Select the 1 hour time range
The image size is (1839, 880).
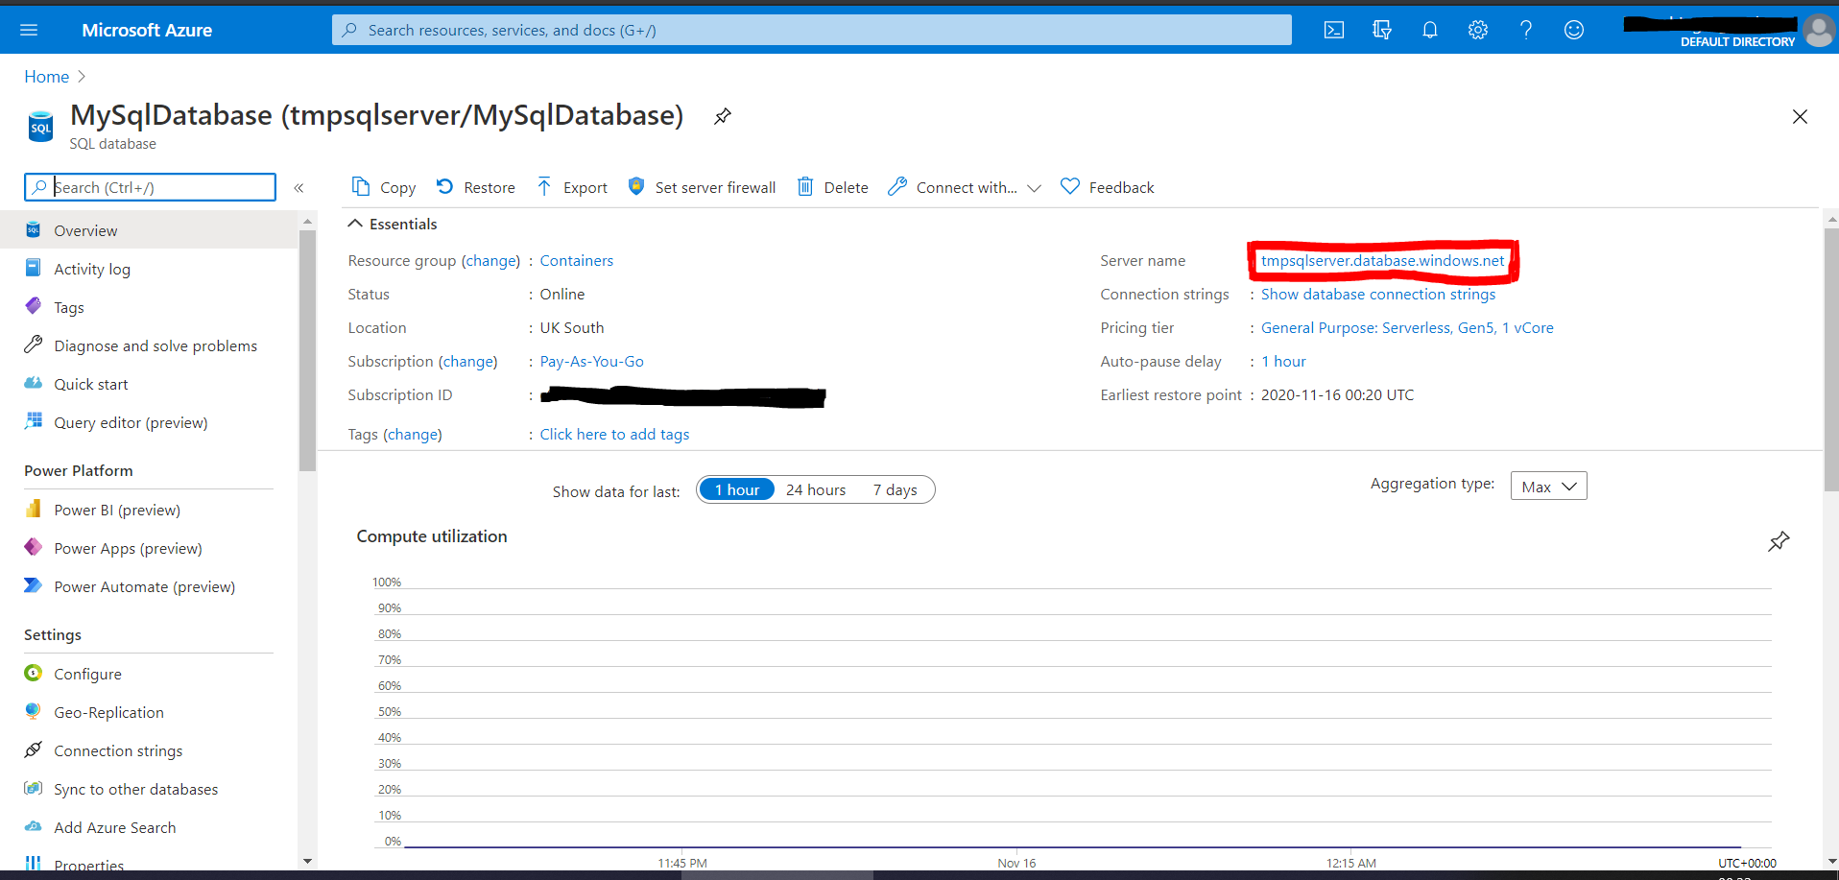click(x=736, y=489)
